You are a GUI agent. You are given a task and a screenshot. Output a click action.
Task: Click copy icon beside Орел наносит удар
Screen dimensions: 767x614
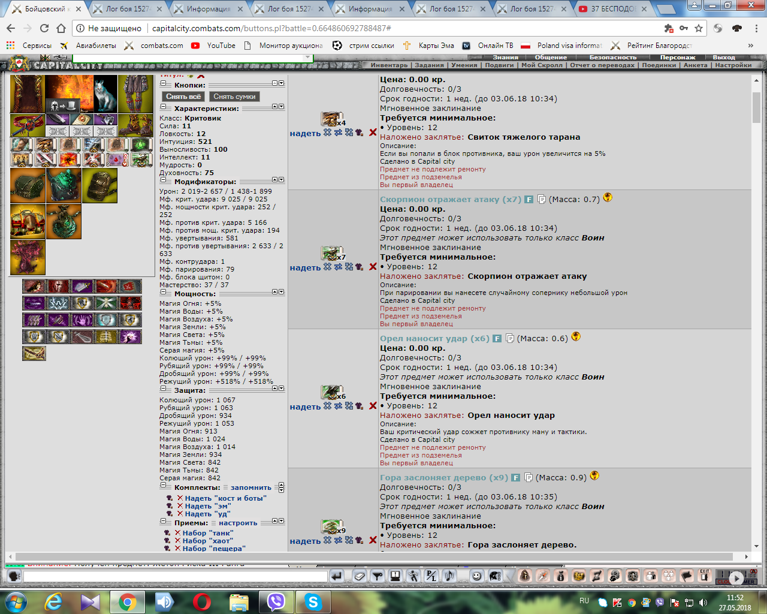510,338
